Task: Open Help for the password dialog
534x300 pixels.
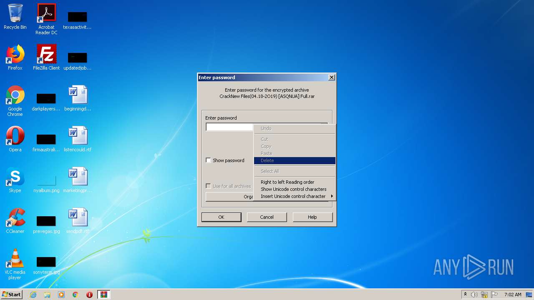Action: 312,217
